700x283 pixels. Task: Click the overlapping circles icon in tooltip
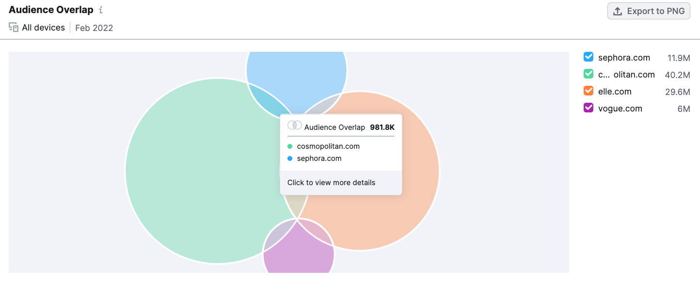(295, 126)
